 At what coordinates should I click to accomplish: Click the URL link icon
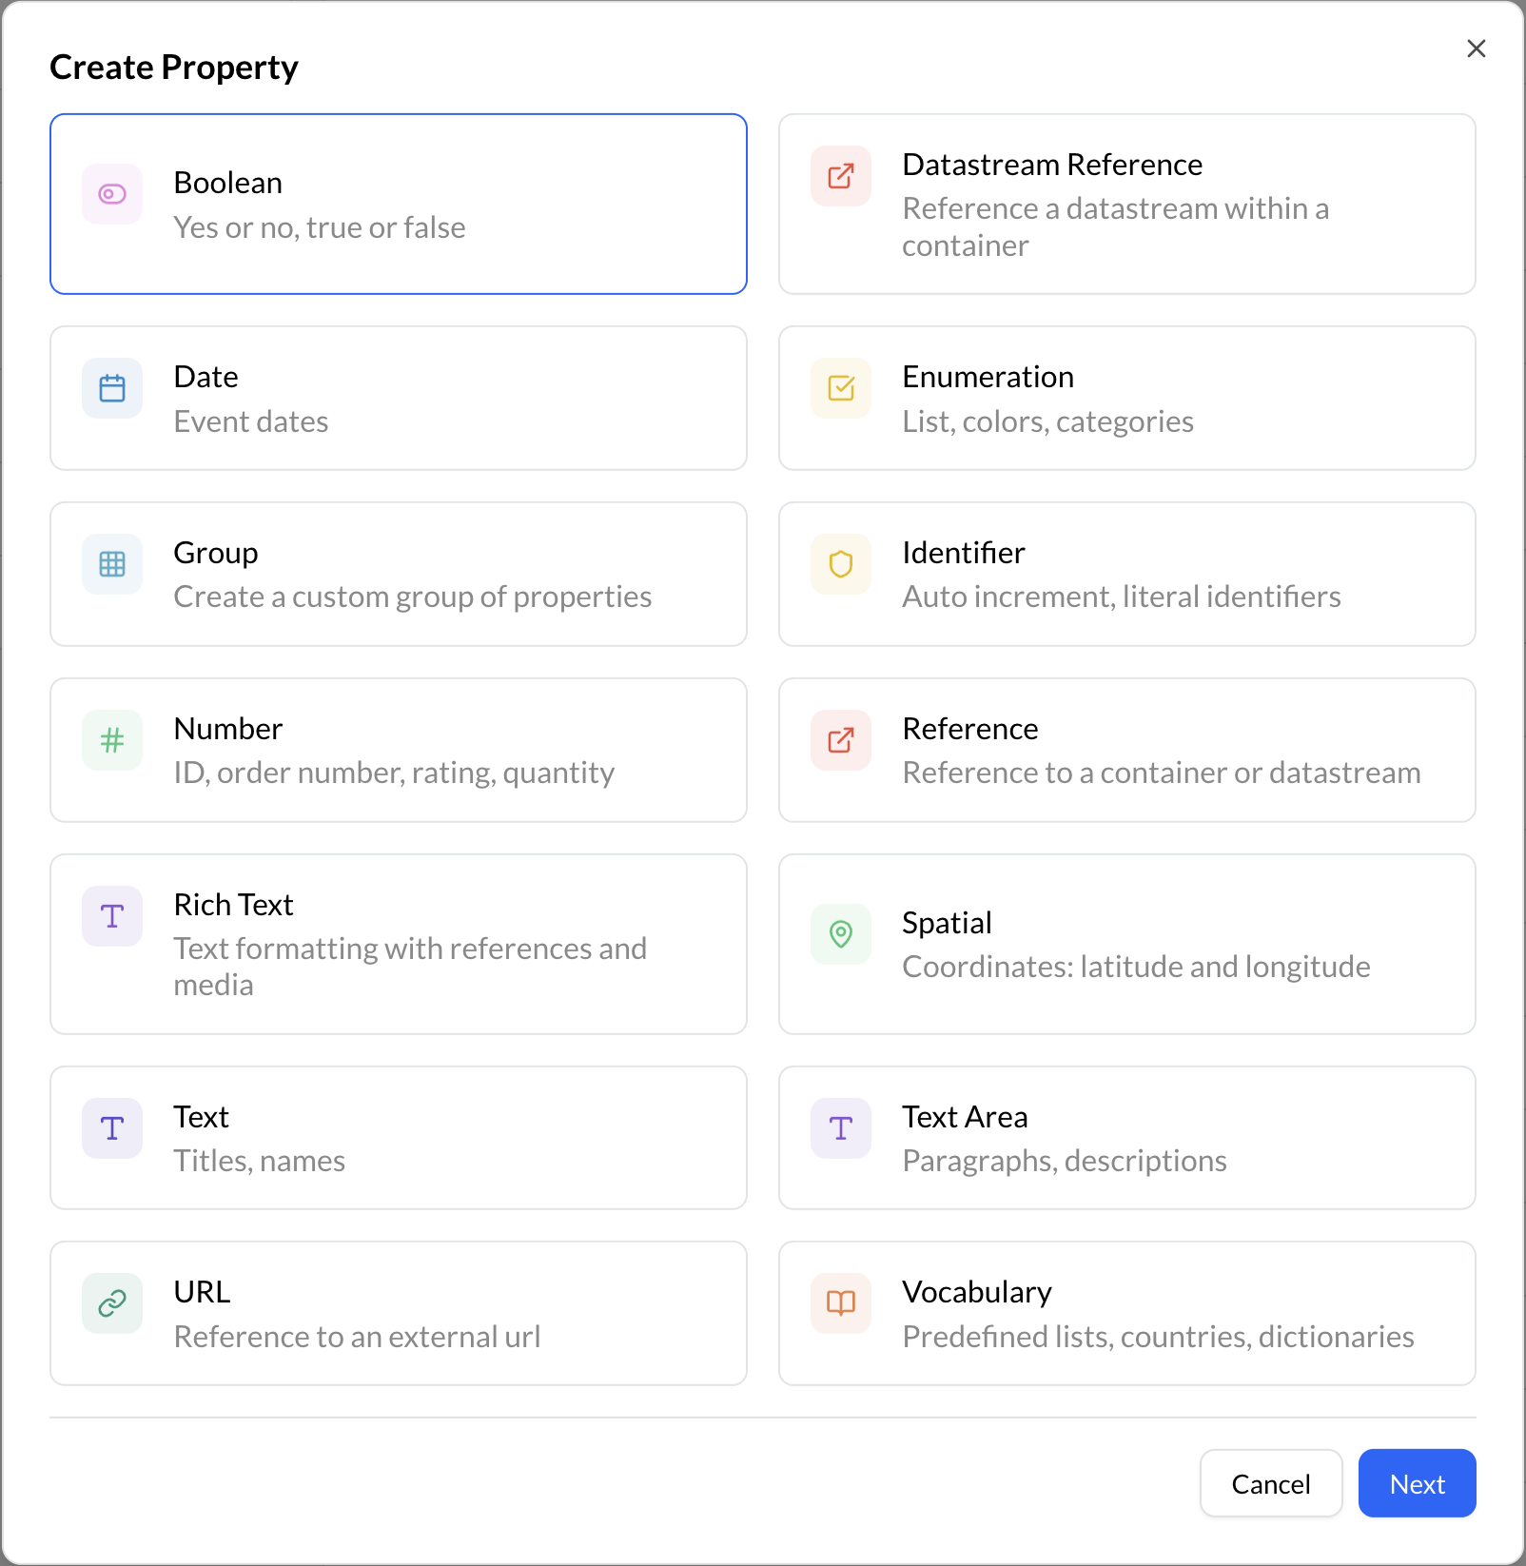click(x=111, y=1303)
